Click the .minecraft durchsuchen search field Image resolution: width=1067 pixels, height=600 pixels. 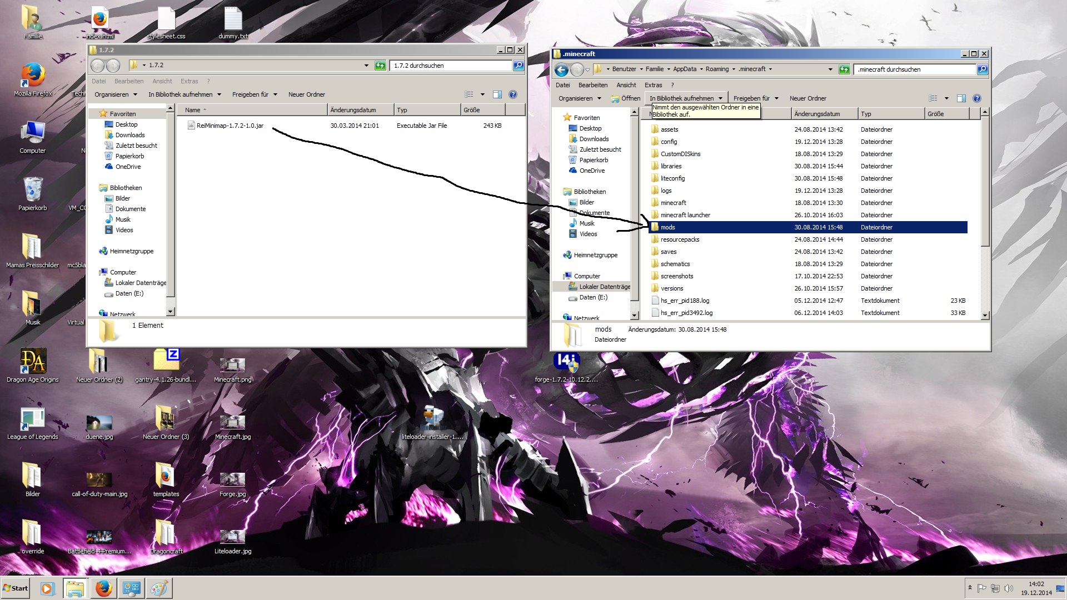click(914, 69)
